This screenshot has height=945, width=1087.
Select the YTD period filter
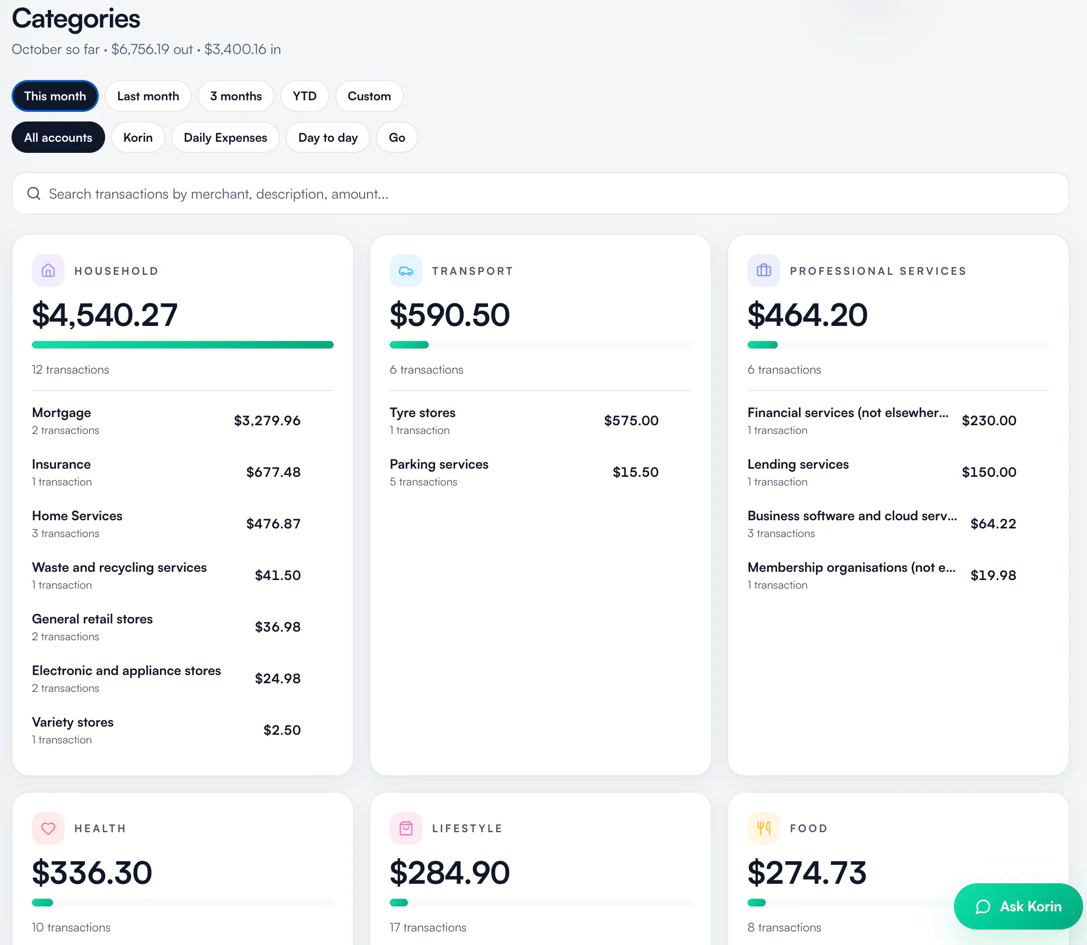[305, 96]
